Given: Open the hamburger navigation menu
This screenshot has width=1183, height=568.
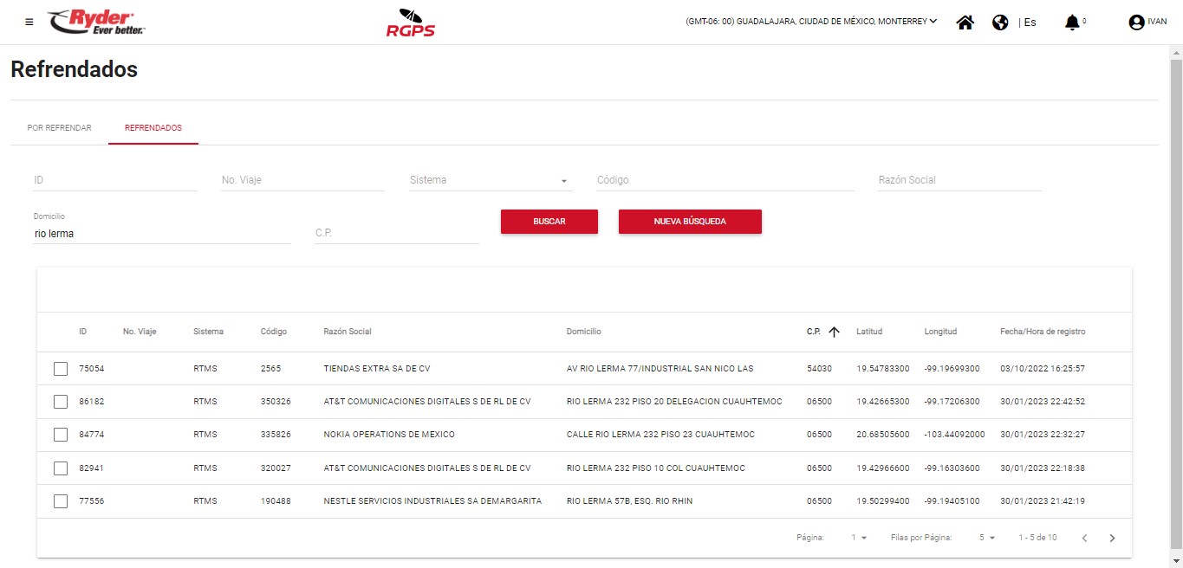Looking at the screenshot, I should (x=29, y=22).
